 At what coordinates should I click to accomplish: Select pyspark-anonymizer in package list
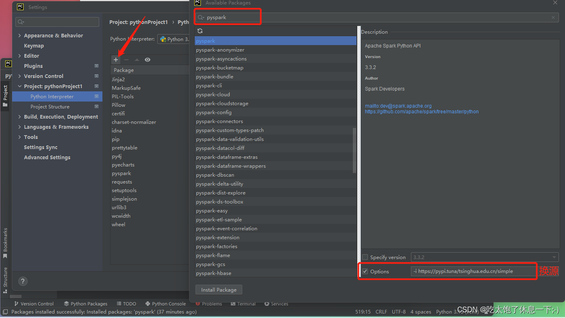pyautogui.click(x=276, y=50)
